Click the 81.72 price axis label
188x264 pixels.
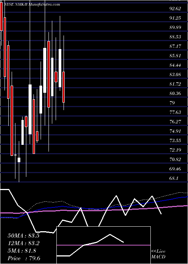[x=175, y=84]
